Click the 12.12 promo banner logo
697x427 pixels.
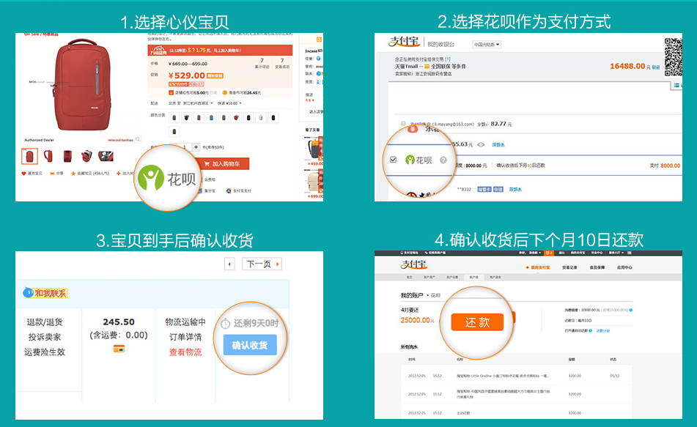pyautogui.click(x=160, y=51)
